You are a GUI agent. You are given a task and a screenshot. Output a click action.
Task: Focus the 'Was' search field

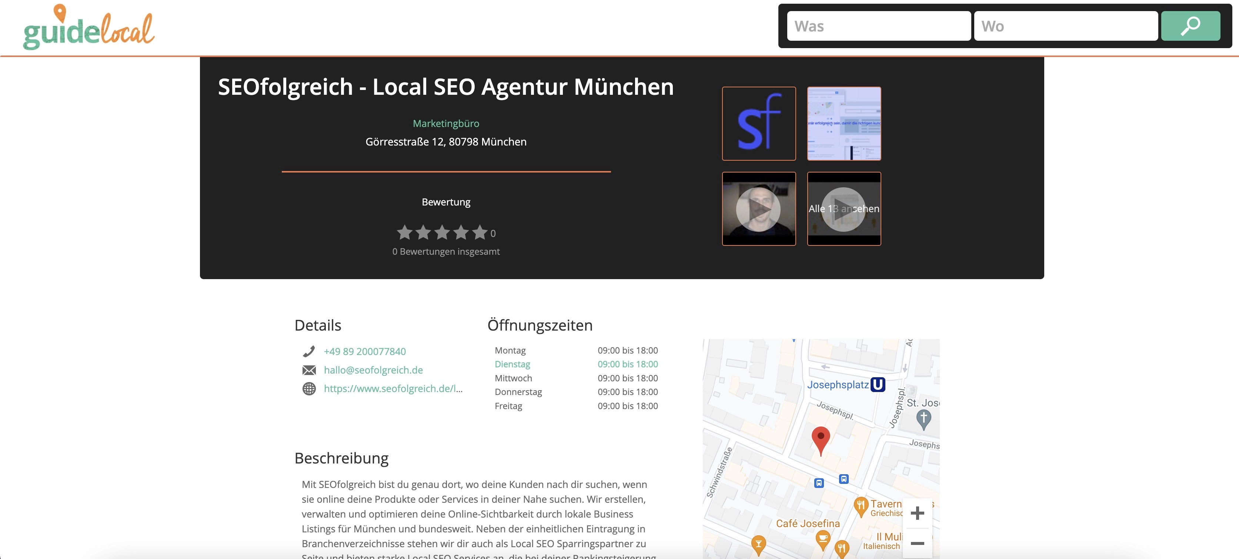point(879,26)
